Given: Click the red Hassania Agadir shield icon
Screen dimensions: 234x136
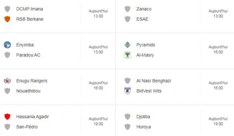Looking at the screenshot, I should 7,117.
